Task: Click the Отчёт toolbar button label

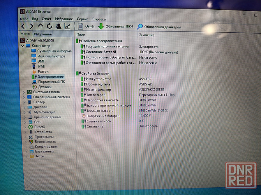Action: [90, 26]
